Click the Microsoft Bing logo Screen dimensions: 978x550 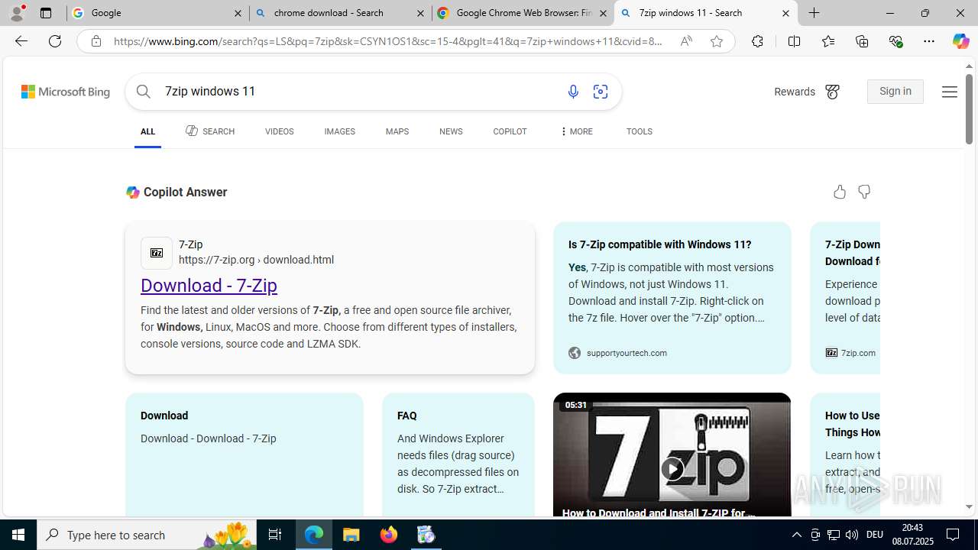click(x=66, y=92)
